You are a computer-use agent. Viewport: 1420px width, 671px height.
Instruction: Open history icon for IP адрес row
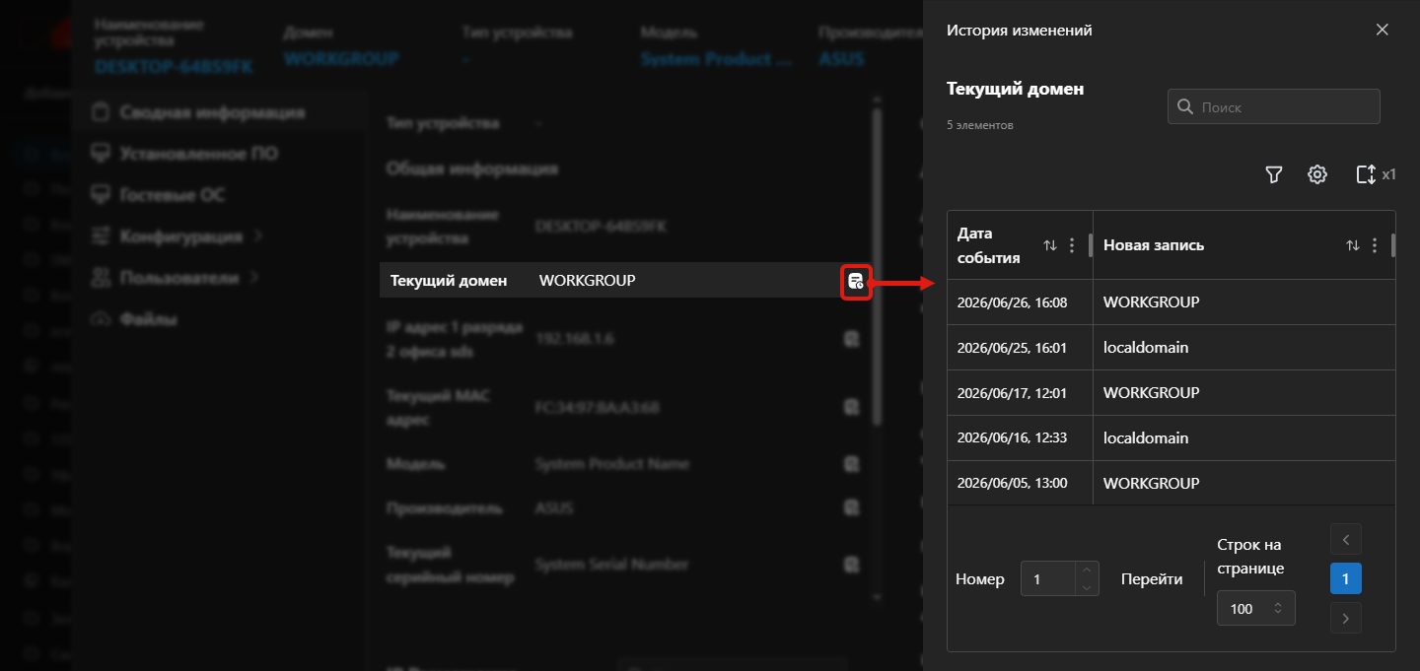pos(851,339)
